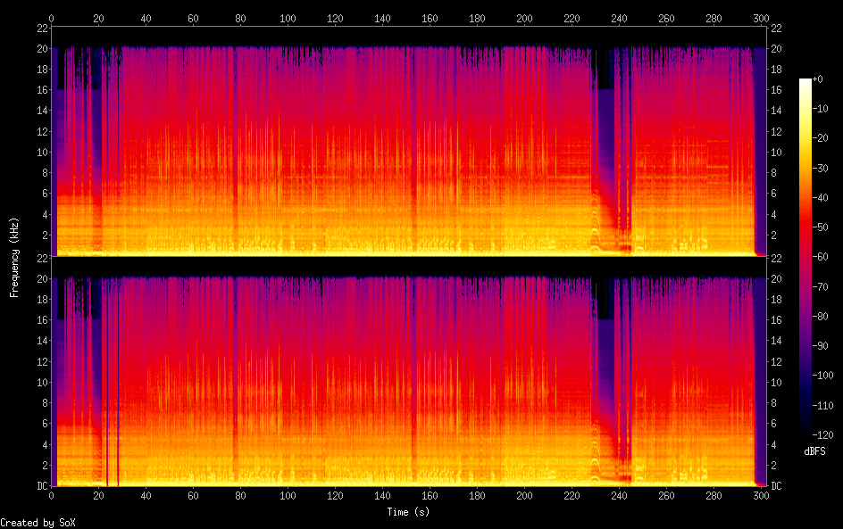Click the 280 tick on the top time axis

pyautogui.click(x=713, y=18)
